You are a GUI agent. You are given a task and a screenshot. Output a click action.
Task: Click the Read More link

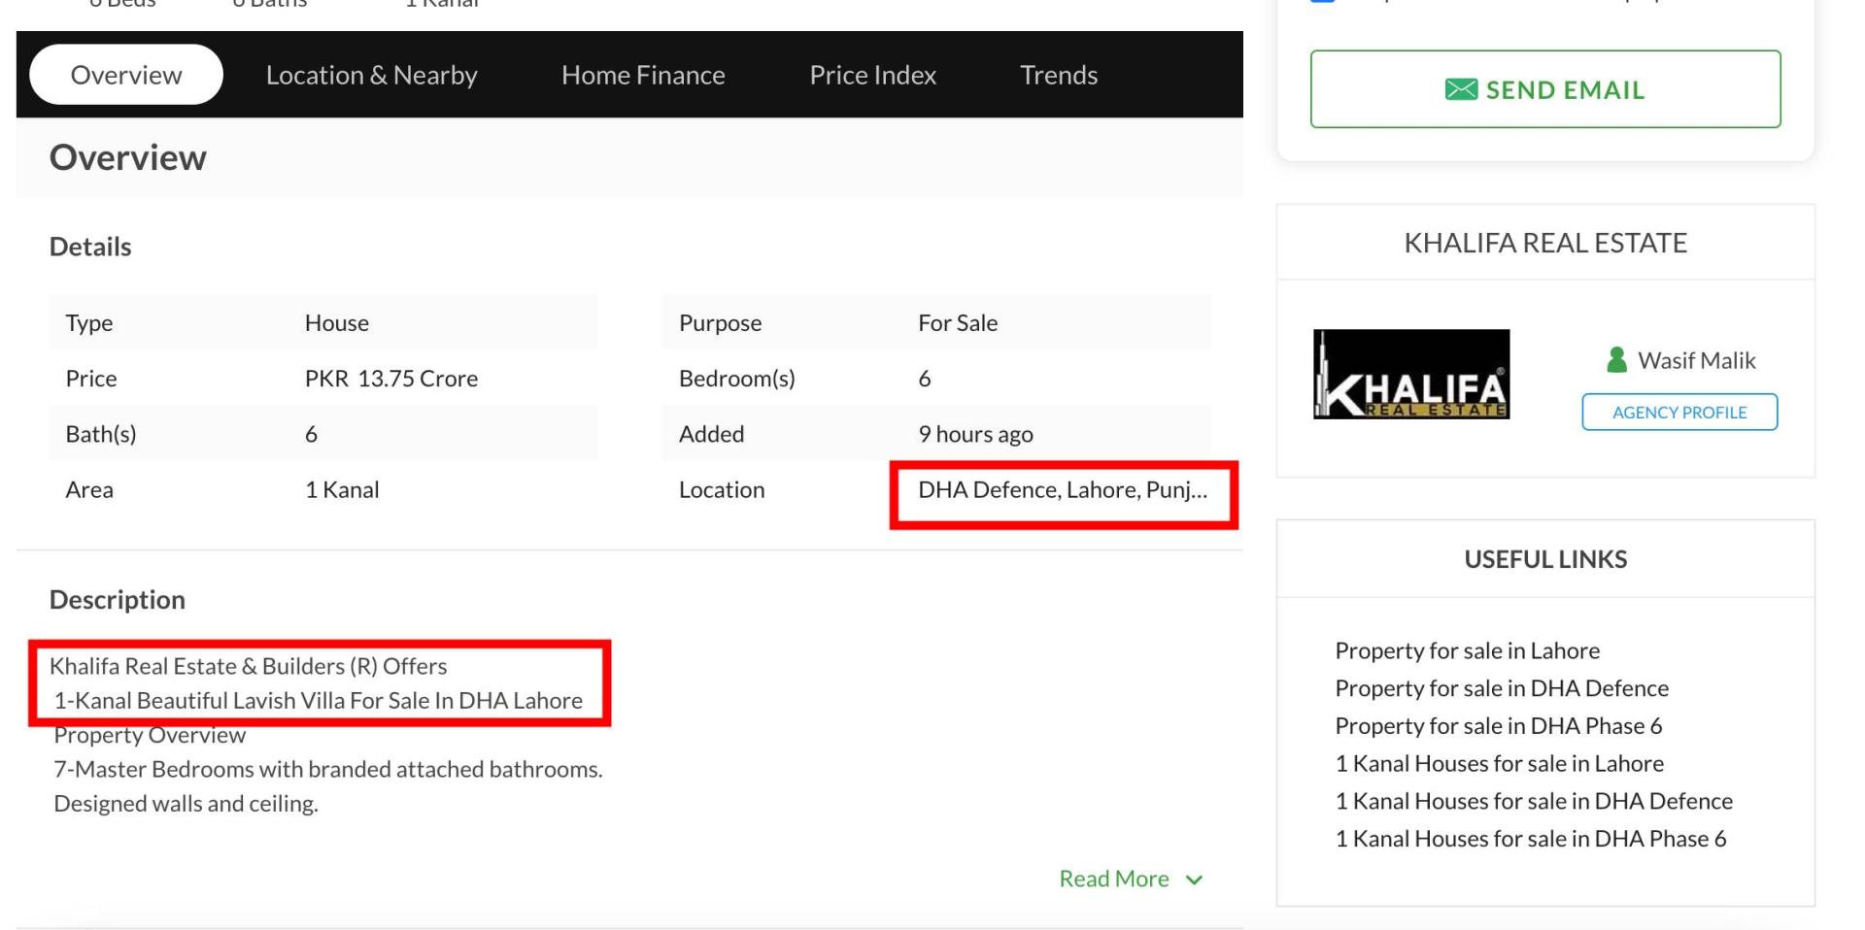tap(1114, 879)
